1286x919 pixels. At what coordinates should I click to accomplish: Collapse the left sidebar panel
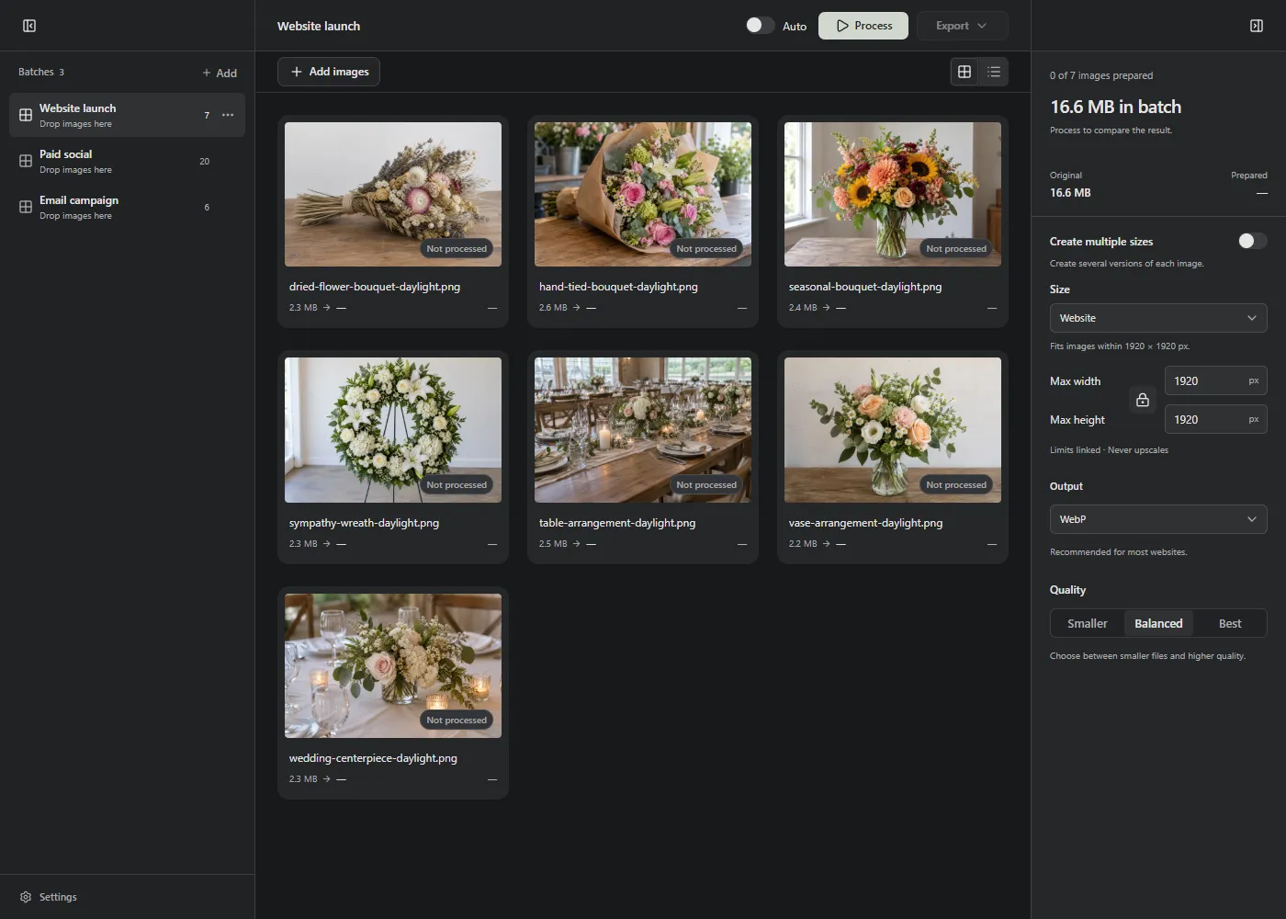[x=29, y=26]
